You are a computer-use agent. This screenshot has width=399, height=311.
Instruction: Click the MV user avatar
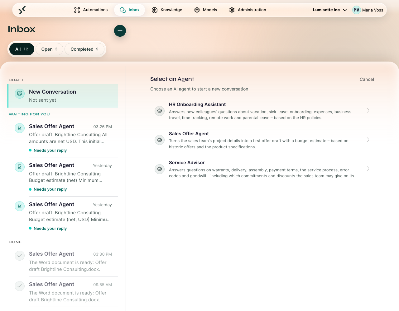tap(357, 10)
